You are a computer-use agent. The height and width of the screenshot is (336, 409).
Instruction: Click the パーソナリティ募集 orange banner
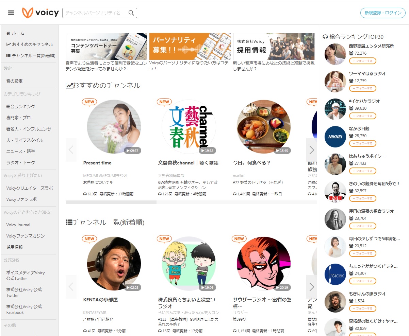click(x=190, y=47)
